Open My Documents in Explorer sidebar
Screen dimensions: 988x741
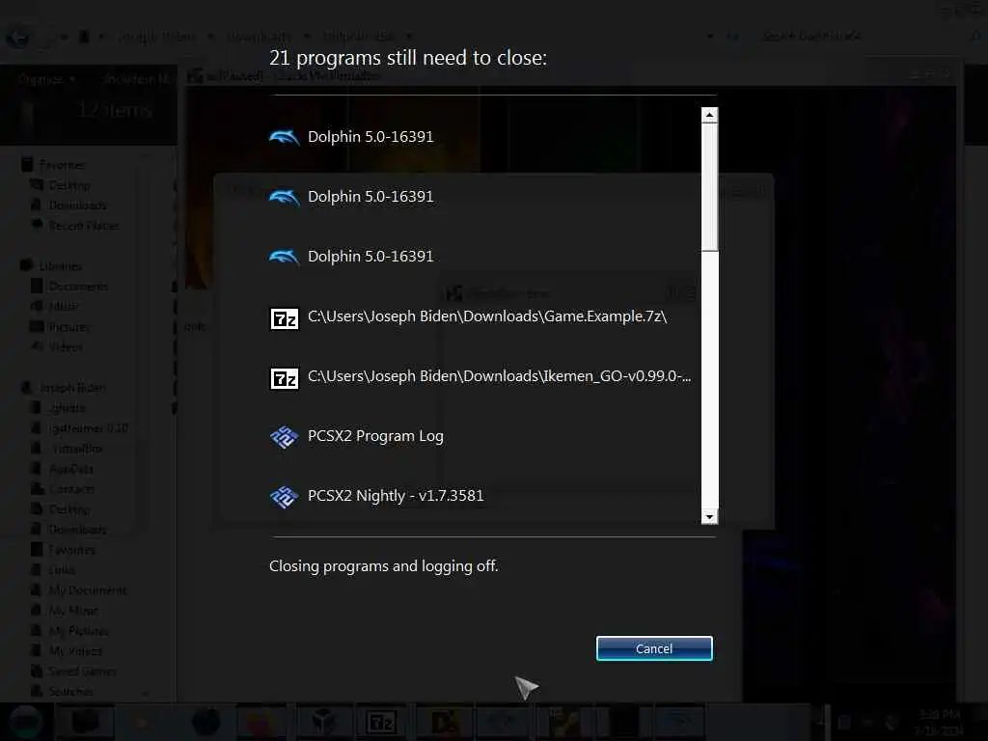pyautogui.click(x=79, y=590)
